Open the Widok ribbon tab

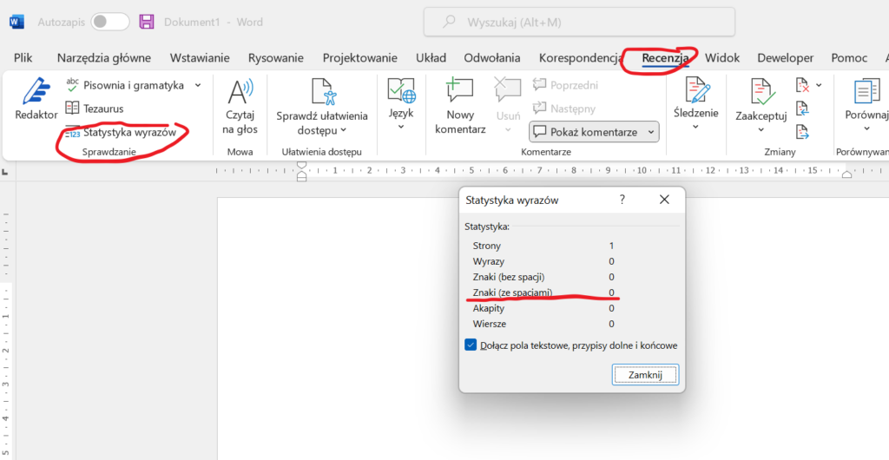pos(722,58)
